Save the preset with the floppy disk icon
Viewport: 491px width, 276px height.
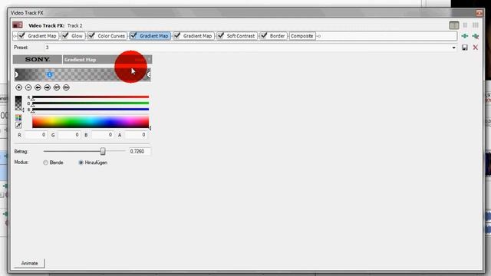[465, 48]
